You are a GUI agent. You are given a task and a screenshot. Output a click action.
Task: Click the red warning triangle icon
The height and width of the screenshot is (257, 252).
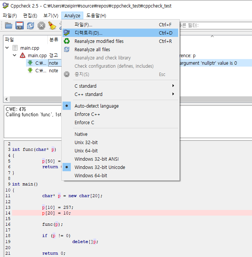23,55
